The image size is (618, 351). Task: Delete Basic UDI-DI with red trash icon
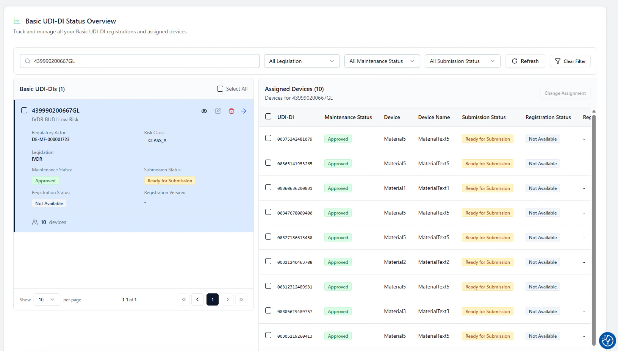pos(232,111)
